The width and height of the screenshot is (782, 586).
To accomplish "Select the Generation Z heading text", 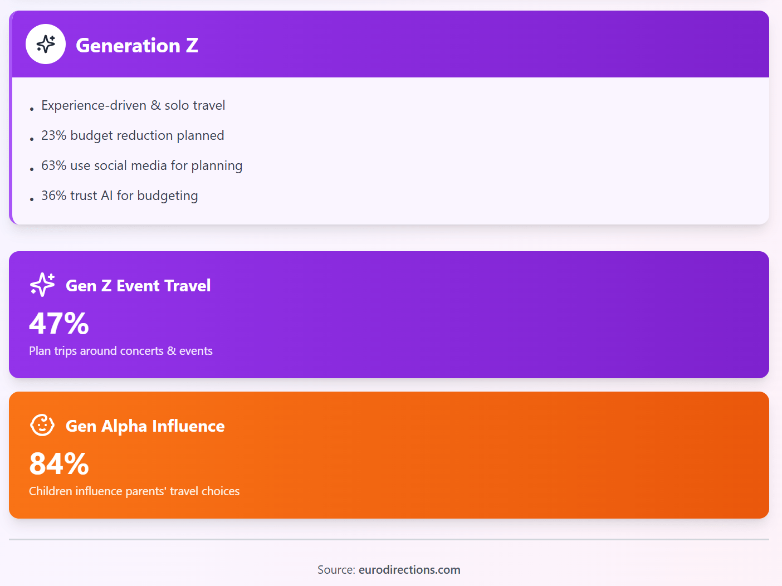I will 136,45.
